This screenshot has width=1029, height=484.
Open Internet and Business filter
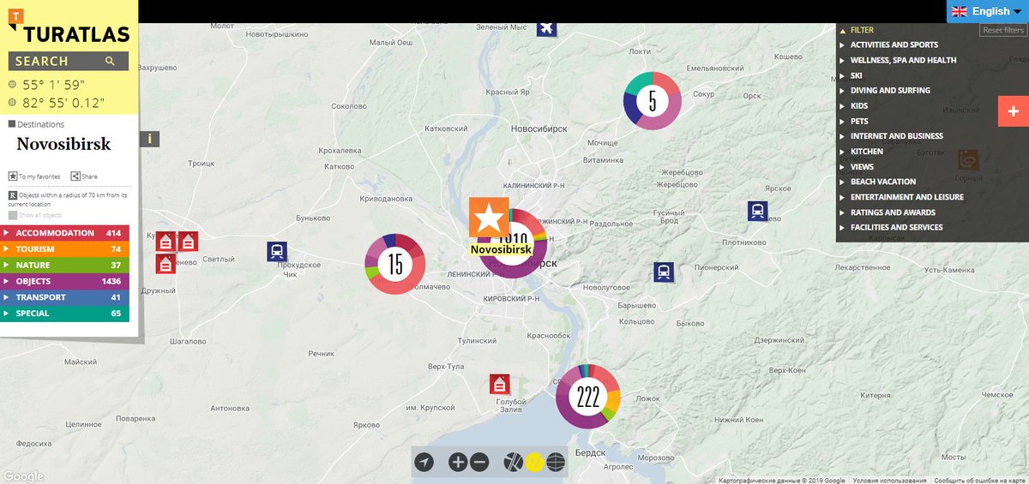[x=896, y=136]
